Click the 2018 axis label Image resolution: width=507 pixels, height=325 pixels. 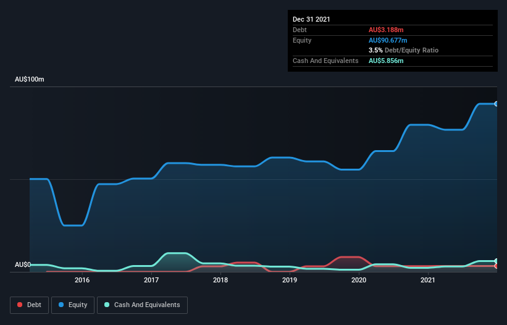point(220,280)
